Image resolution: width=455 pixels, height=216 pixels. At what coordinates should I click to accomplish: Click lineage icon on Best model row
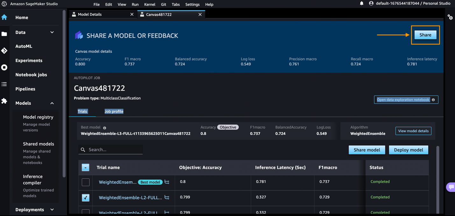pyautogui.click(x=167, y=182)
